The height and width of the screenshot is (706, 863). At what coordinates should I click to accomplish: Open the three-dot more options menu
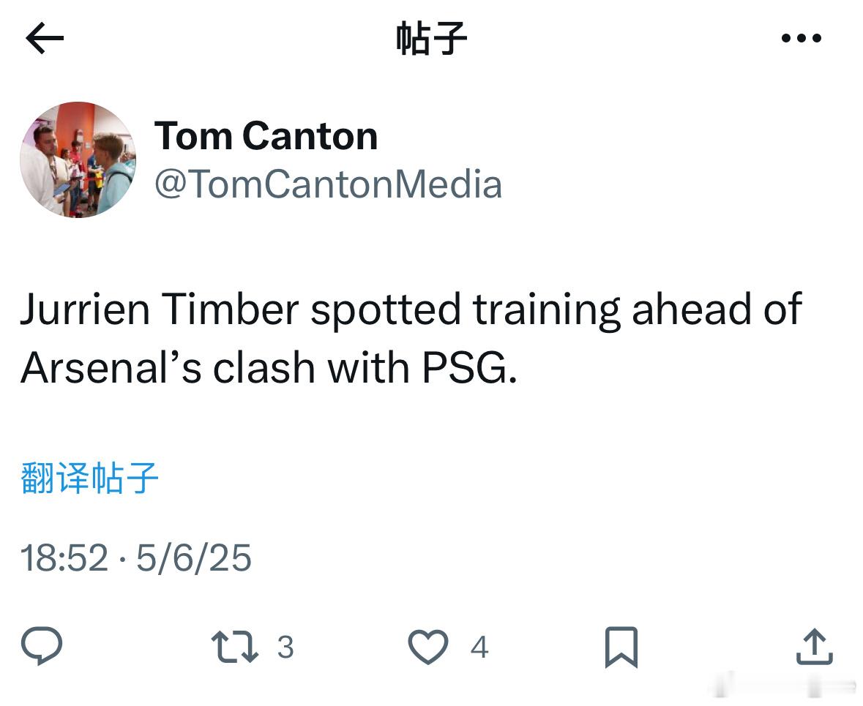pos(802,38)
